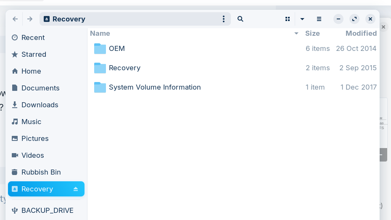Navigate to Downloads folder
Screen dimensions: 391x220
40,105
